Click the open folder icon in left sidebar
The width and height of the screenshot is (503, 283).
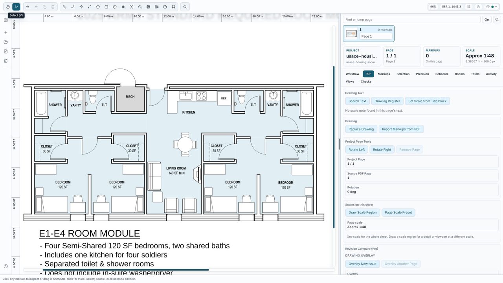coord(6,42)
